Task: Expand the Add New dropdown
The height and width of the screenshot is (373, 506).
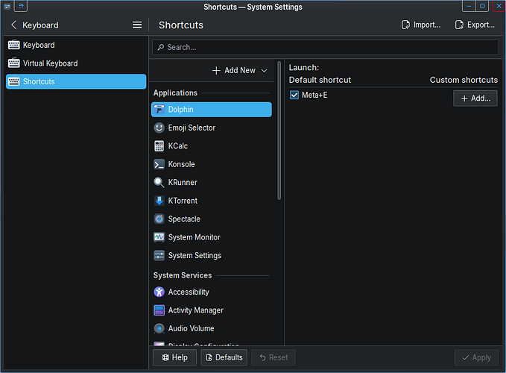Action: 240,70
